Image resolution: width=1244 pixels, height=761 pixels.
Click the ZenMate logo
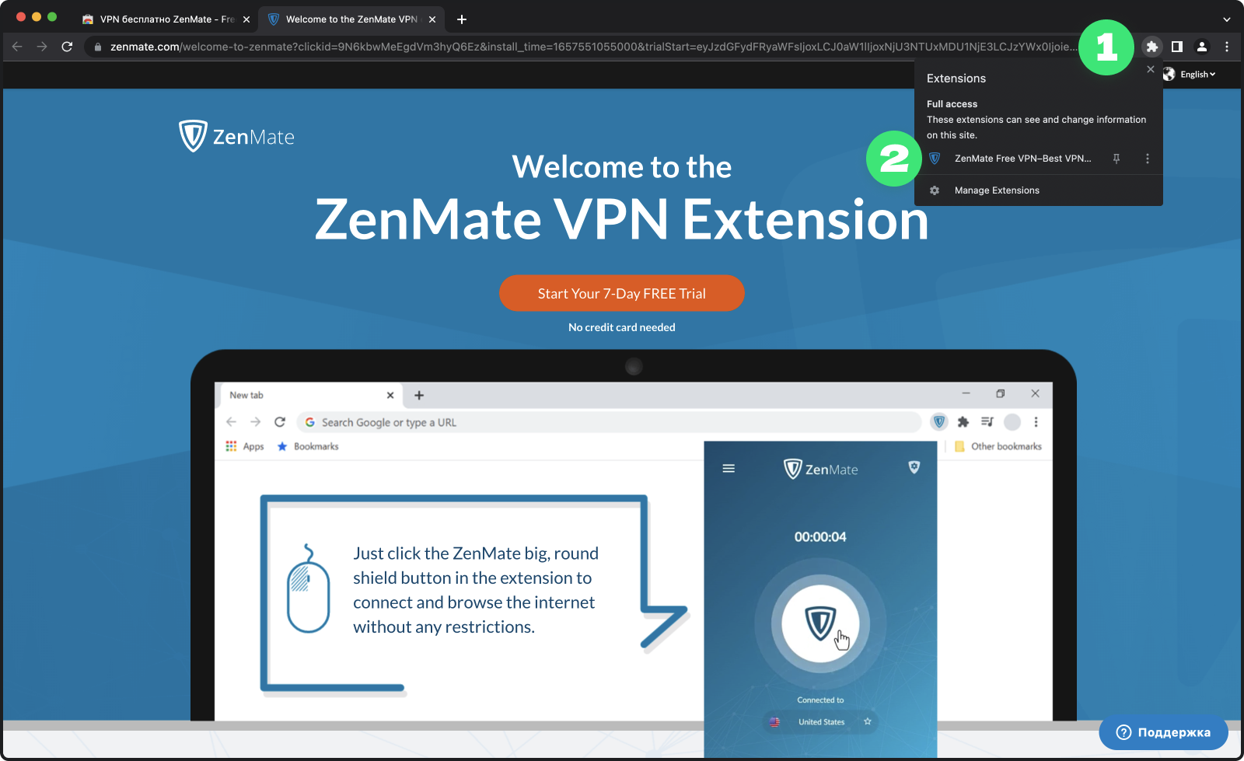pos(237,136)
